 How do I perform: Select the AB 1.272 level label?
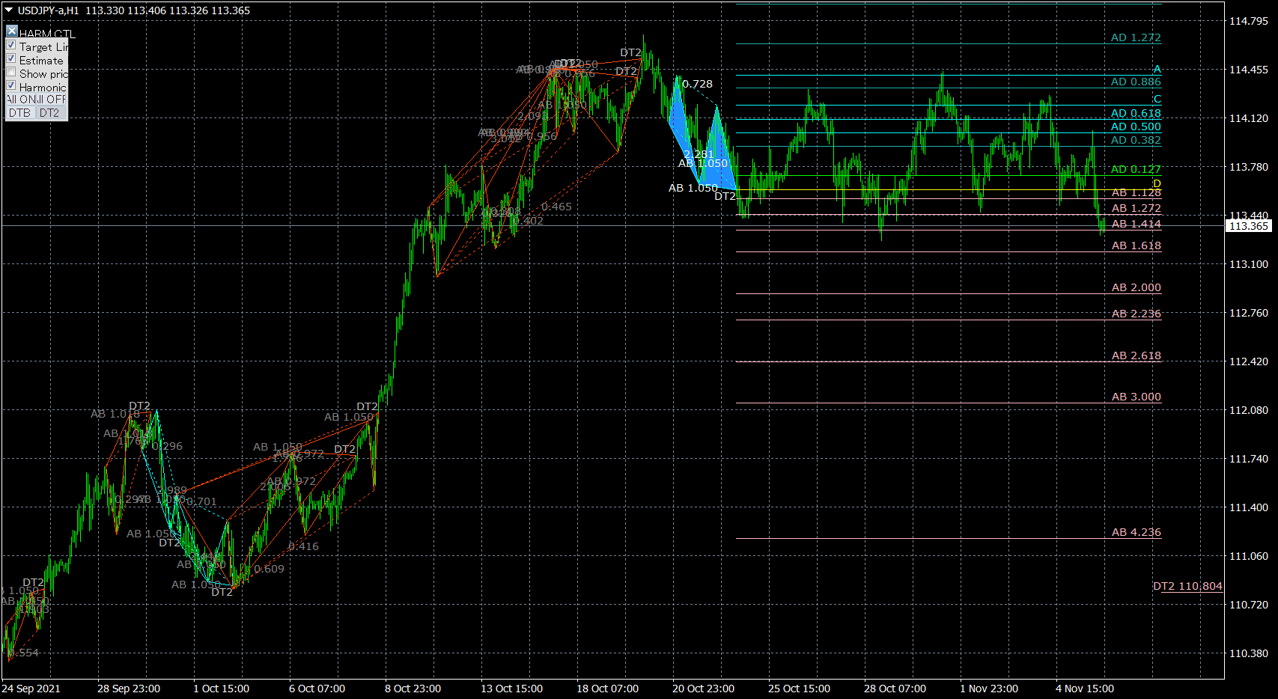pos(1136,208)
